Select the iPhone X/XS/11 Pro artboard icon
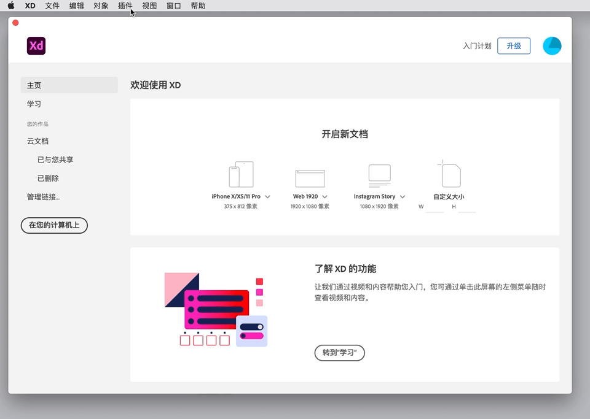590x419 pixels. (241, 174)
